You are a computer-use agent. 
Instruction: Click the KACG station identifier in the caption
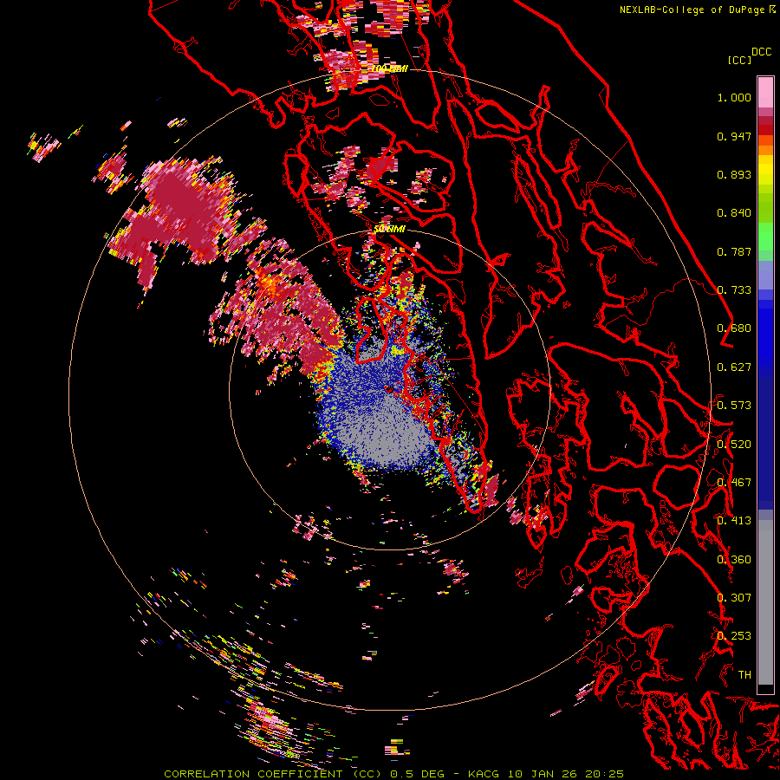[x=484, y=774]
